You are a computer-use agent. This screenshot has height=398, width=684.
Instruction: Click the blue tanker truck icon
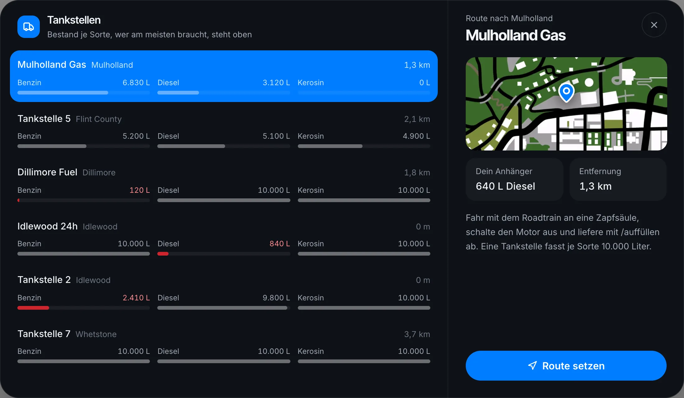pyautogui.click(x=29, y=27)
